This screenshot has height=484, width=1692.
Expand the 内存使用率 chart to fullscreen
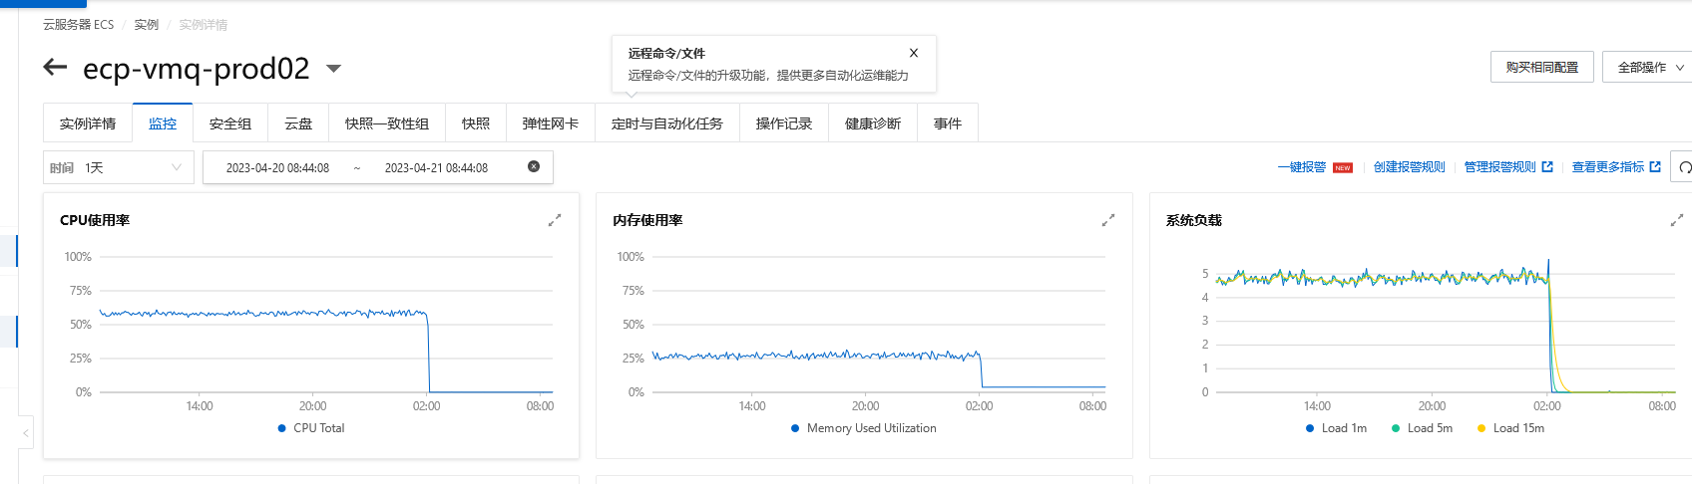tap(1107, 220)
